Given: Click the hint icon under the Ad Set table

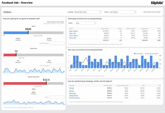Looking at the screenshot, I should [68, 44].
